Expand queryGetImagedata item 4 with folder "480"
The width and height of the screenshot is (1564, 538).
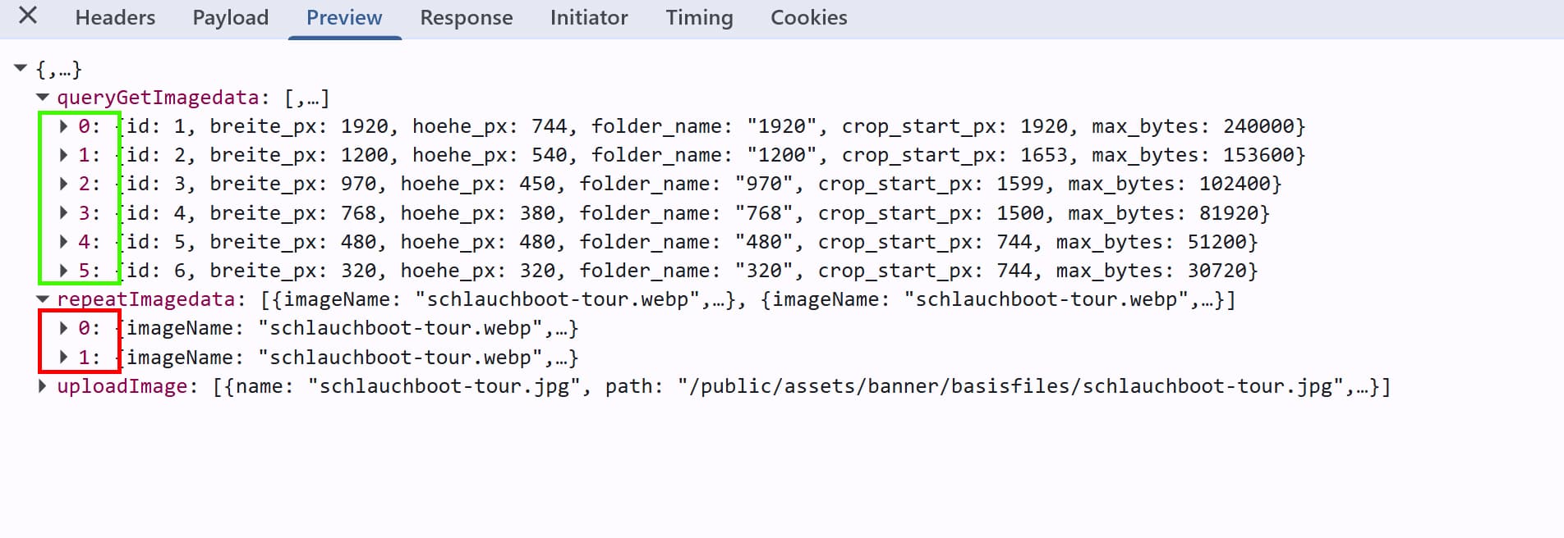click(63, 242)
